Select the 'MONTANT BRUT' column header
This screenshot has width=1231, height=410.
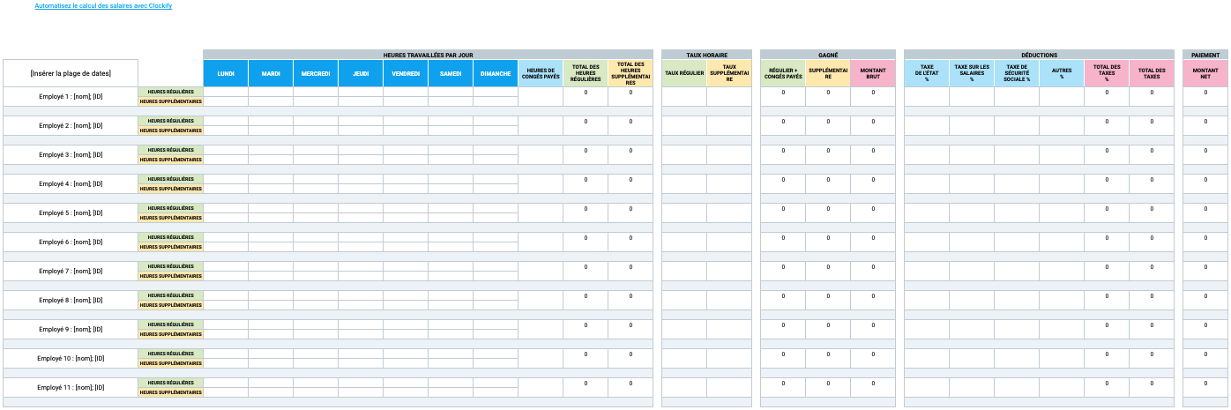(x=873, y=73)
